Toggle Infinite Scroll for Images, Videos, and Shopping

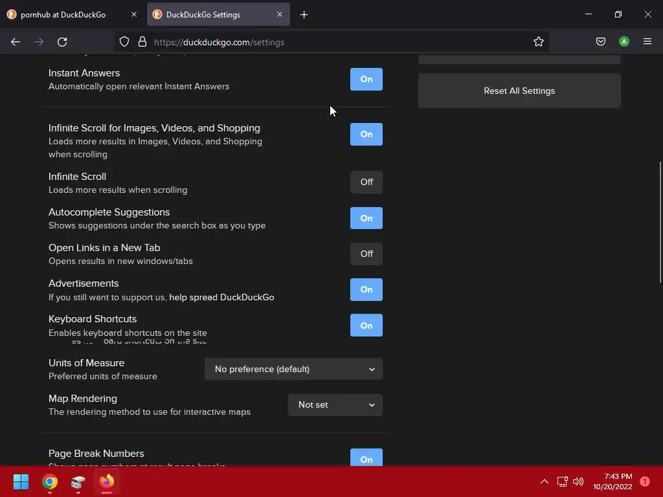click(366, 134)
